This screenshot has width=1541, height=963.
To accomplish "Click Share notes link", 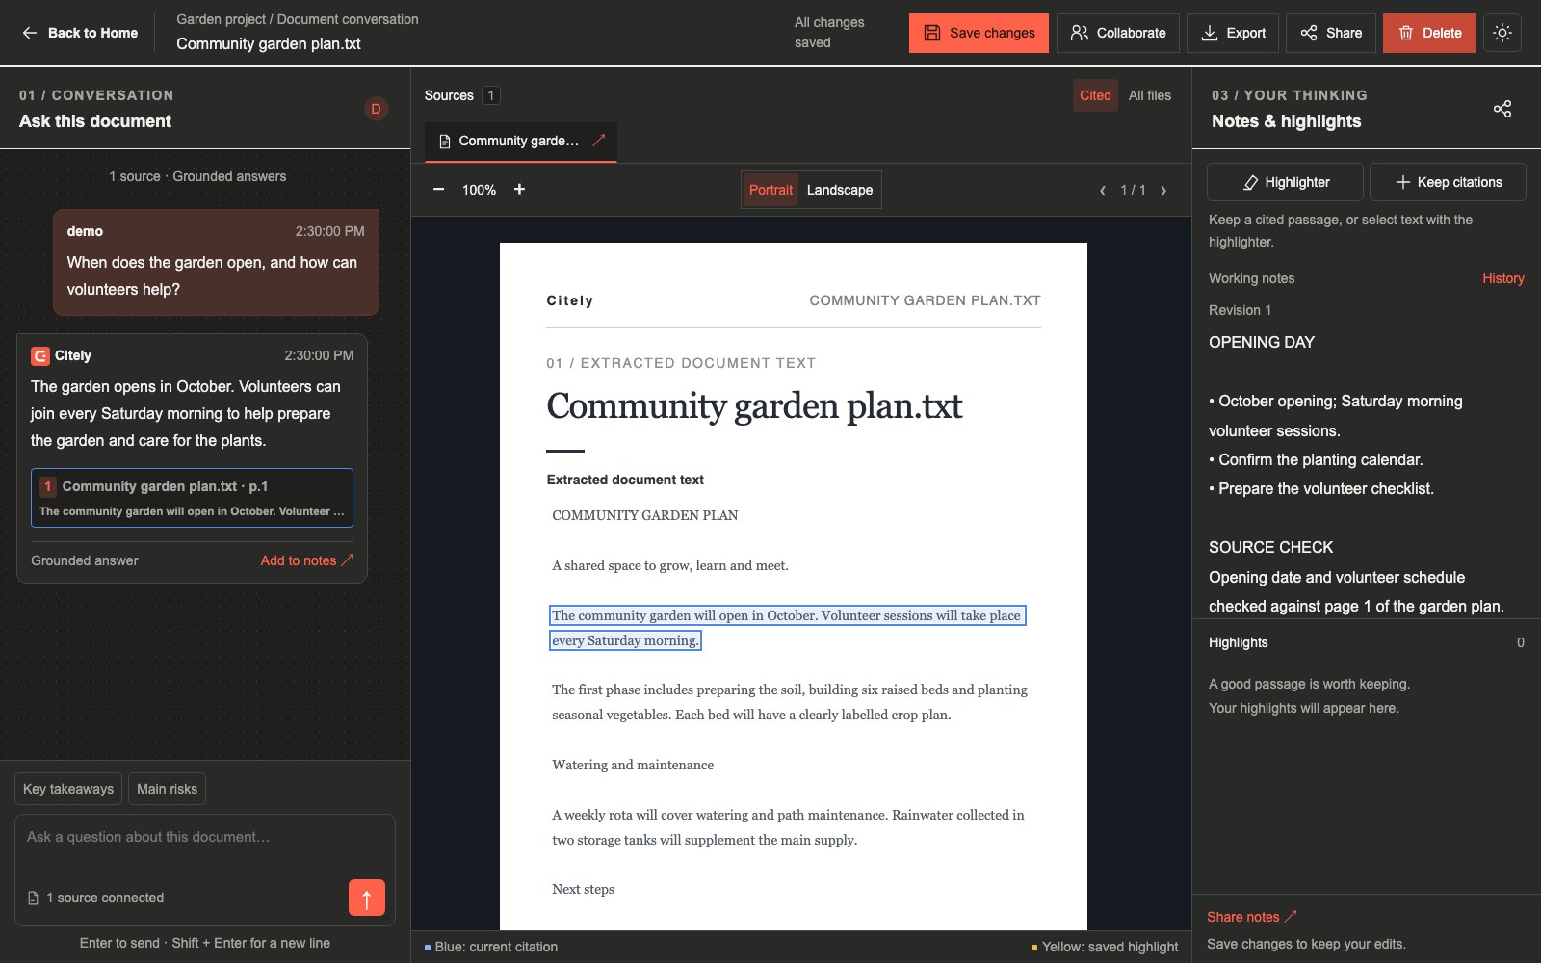I will [1252, 917].
